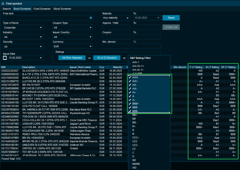Toggle the Issue Date checkbox
The image size is (240, 170).
(5, 58)
